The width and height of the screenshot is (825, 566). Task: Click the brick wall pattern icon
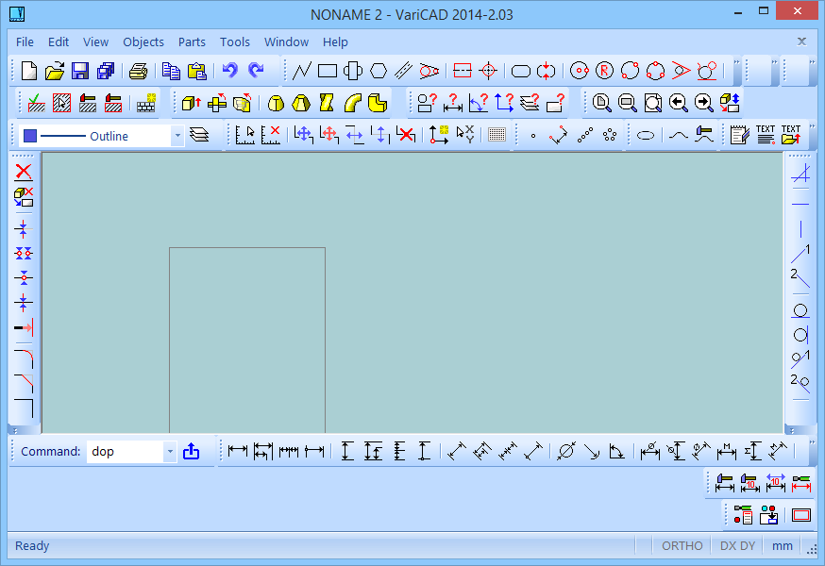click(x=146, y=103)
